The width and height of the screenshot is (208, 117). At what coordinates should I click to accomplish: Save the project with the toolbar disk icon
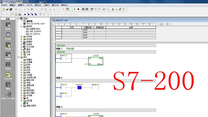11,9
